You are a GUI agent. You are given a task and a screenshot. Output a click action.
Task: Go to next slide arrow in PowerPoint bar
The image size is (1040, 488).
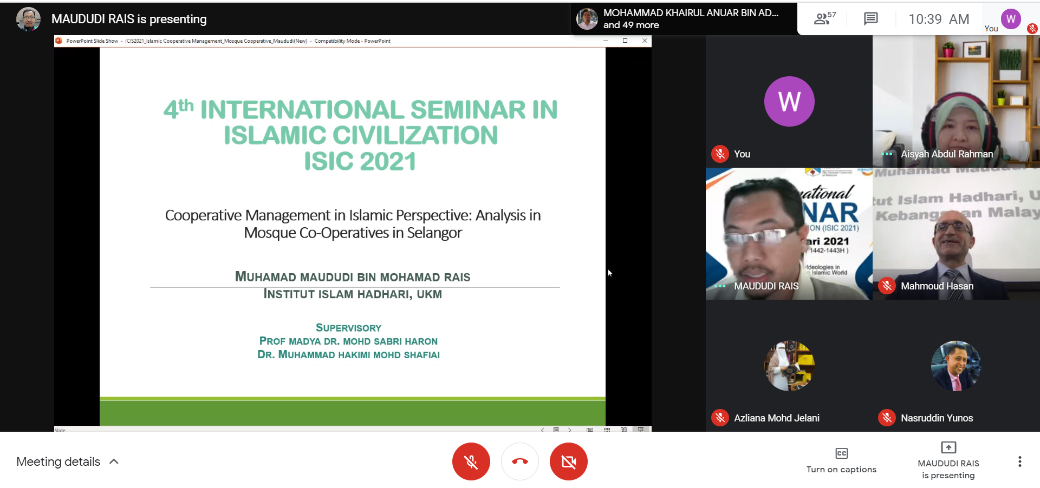pyautogui.click(x=570, y=430)
